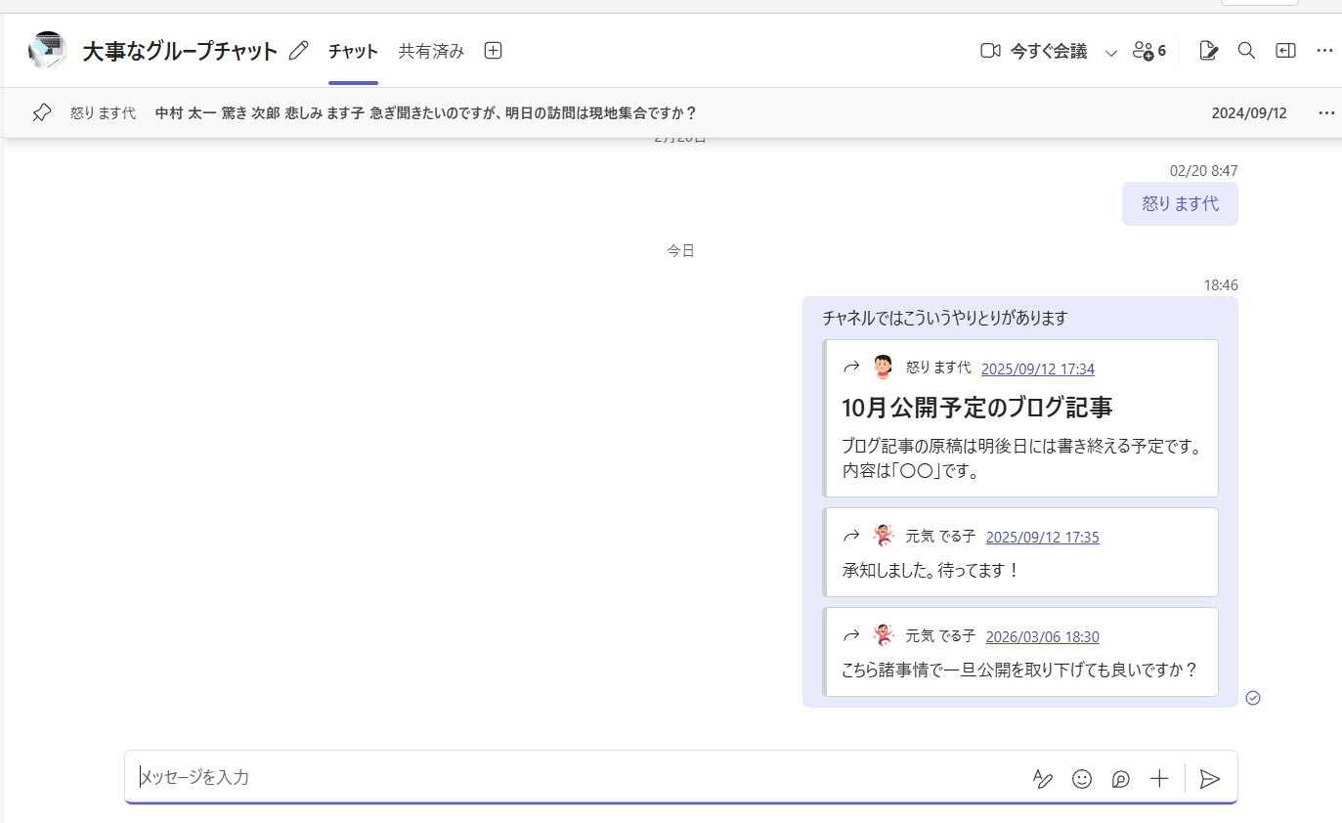Open the text formatting options in the compose box
Viewport: 1342px width, 823px height.
[1043, 779]
